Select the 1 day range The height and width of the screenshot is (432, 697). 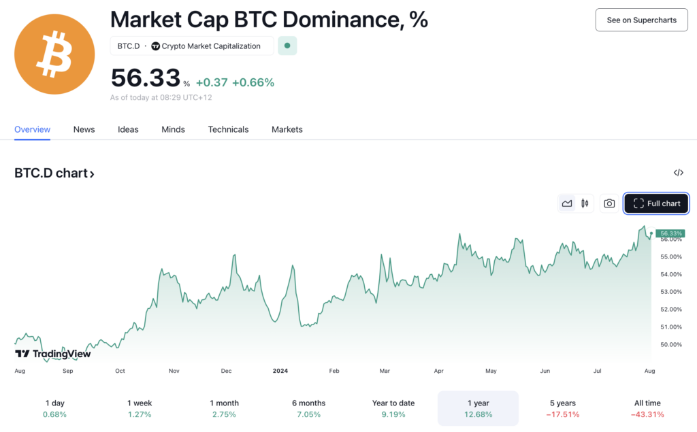pyautogui.click(x=56, y=408)
